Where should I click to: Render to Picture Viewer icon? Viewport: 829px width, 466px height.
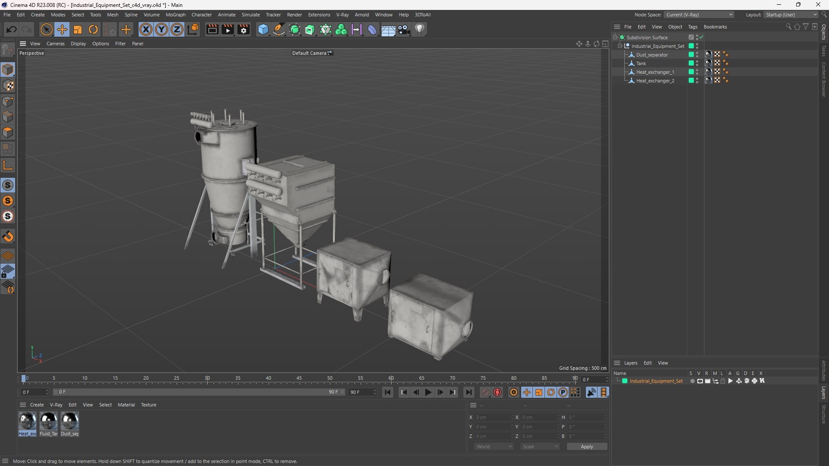coord(228,29)
